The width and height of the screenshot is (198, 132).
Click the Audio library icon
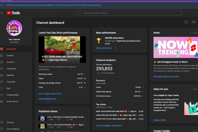pos(2,101)
